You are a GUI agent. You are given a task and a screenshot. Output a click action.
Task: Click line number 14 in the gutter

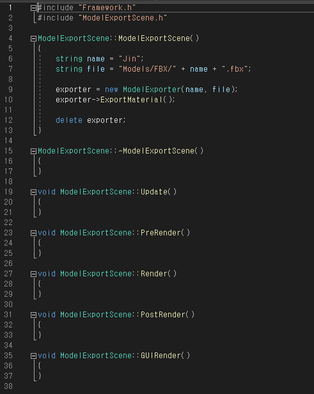[x=8, y=141]
